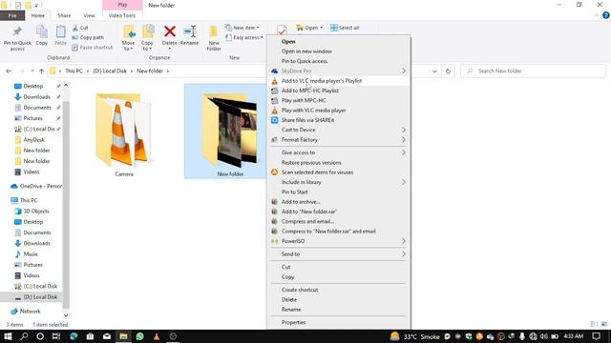
Task: Click Select all in the ribbon
Action: [x=345, y=28]
